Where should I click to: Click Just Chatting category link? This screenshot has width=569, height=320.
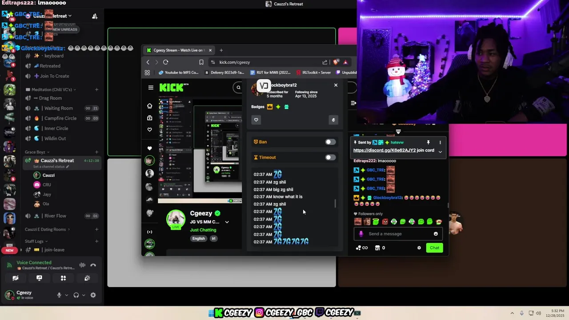coord(203,230)
